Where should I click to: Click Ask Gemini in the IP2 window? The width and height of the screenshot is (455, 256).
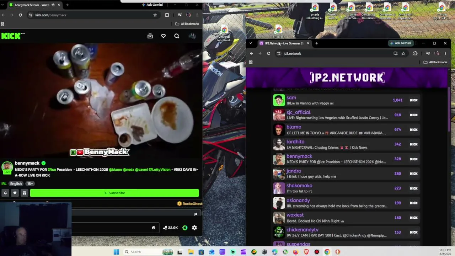click(x=400, y=43)
